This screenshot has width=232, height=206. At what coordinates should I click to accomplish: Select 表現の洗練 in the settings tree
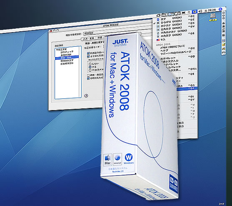coord(66,55)
